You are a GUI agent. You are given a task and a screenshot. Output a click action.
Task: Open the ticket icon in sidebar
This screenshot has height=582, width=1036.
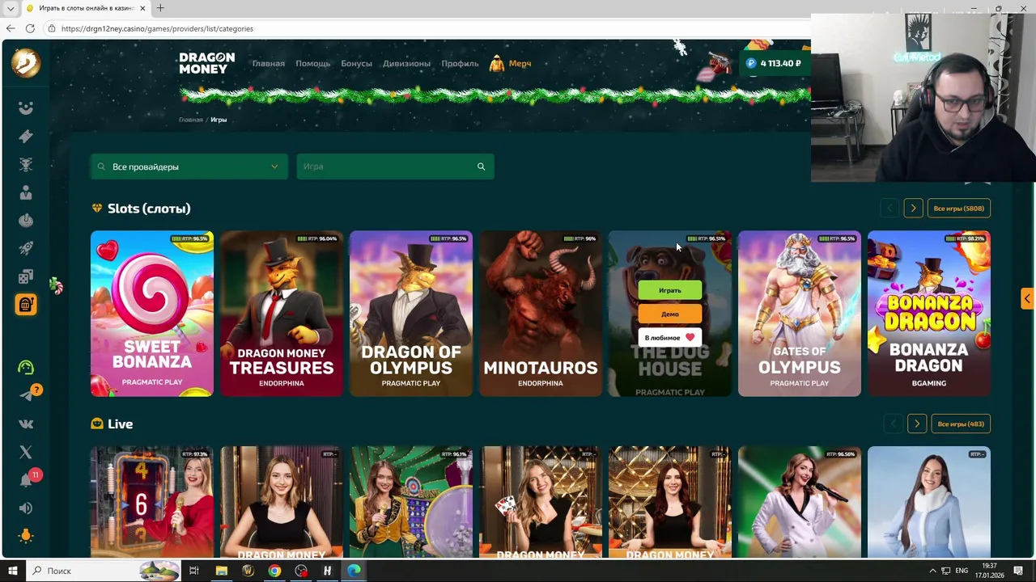(x=26, y=137)
